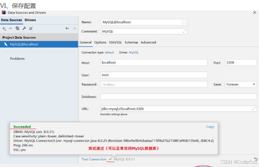Image resolution: width=259 pixels, height=167 pixels.
Task: Open the Save Forever dropdown
Action: pos(241,84)
